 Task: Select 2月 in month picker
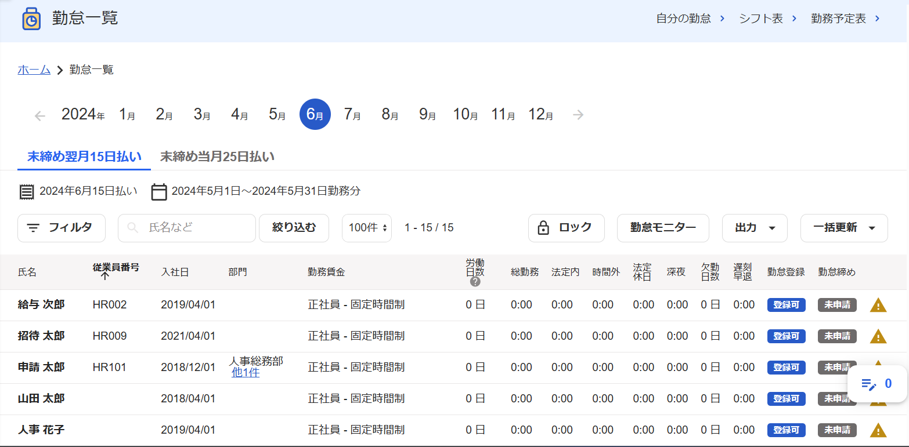click(x=164, y=115)
